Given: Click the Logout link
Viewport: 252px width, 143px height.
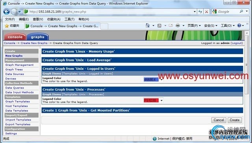Looking at the screenshot, I should 237,43.
